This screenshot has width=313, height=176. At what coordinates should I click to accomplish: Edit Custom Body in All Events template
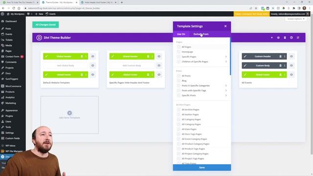(x=245, y=66)
